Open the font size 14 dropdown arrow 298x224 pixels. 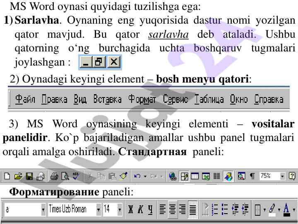click(x=120, y=210)
